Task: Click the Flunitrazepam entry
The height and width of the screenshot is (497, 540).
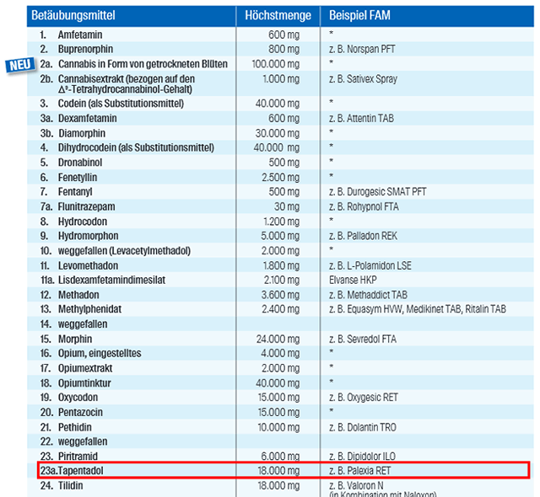Action: coord(86,206)
